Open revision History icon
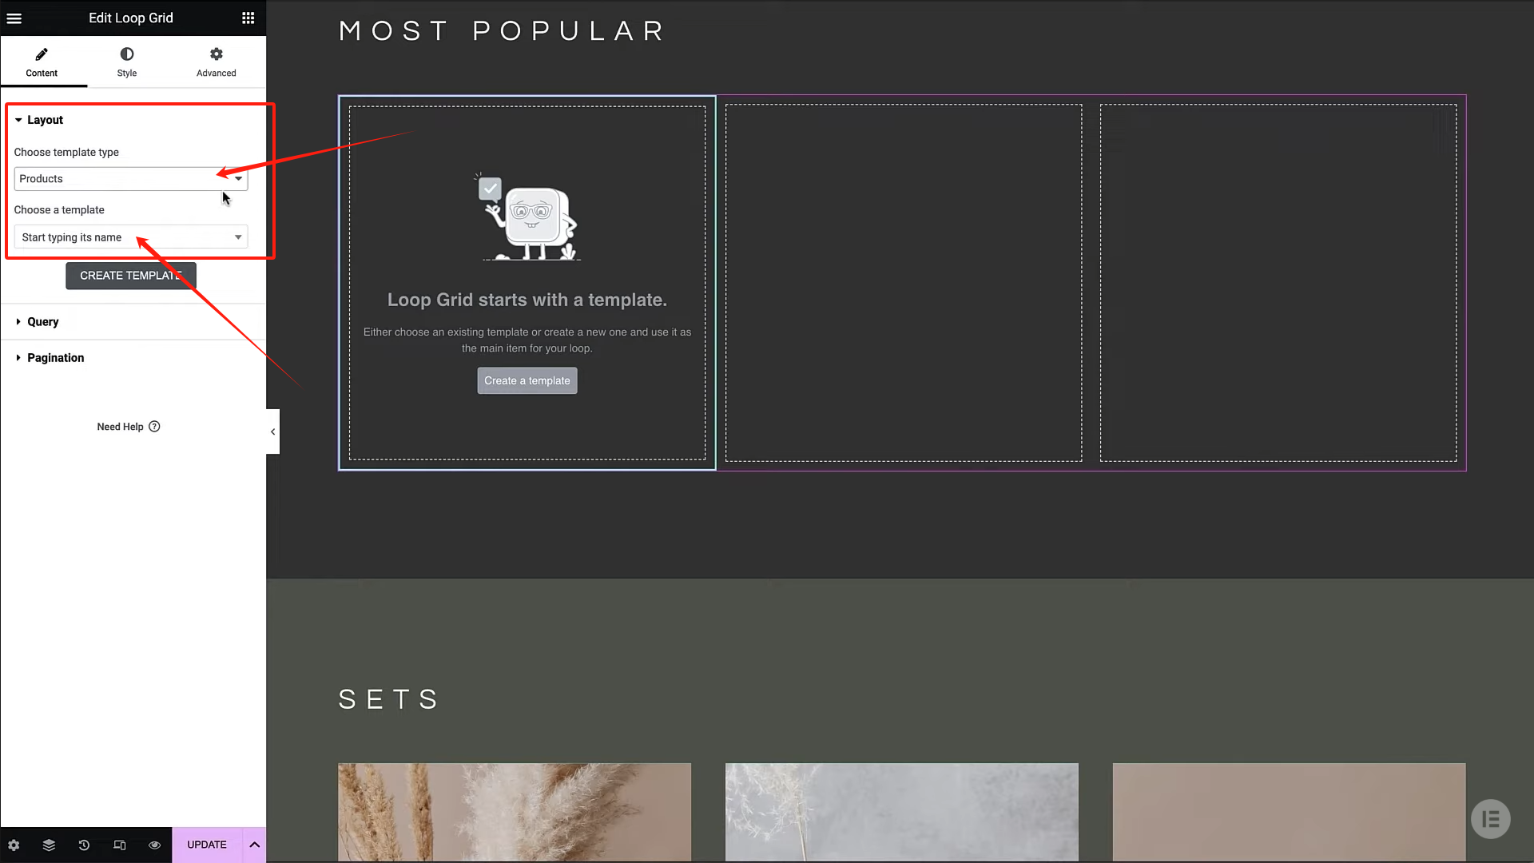The image size is (1534, 863). pos(84,845)
